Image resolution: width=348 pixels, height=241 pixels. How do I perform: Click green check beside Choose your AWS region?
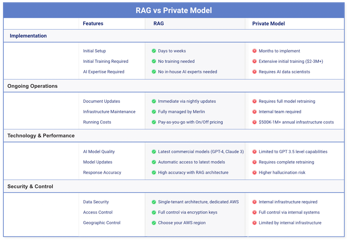pyautogui.click(x=154, y=222)
